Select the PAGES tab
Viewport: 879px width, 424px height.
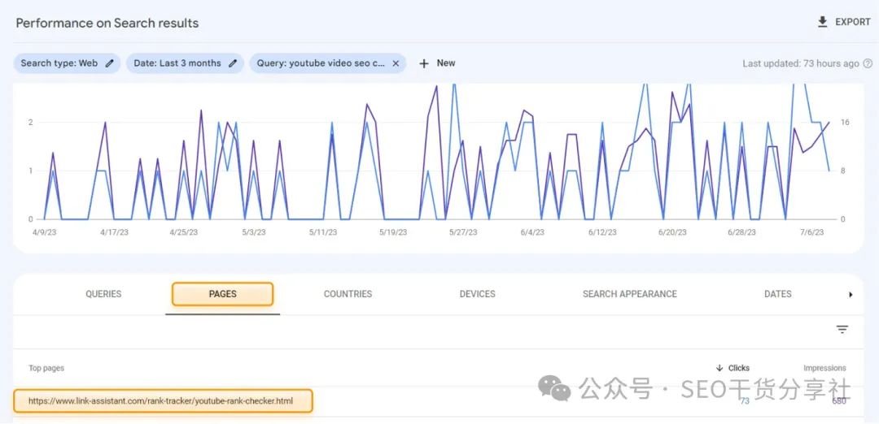(222, 294)
